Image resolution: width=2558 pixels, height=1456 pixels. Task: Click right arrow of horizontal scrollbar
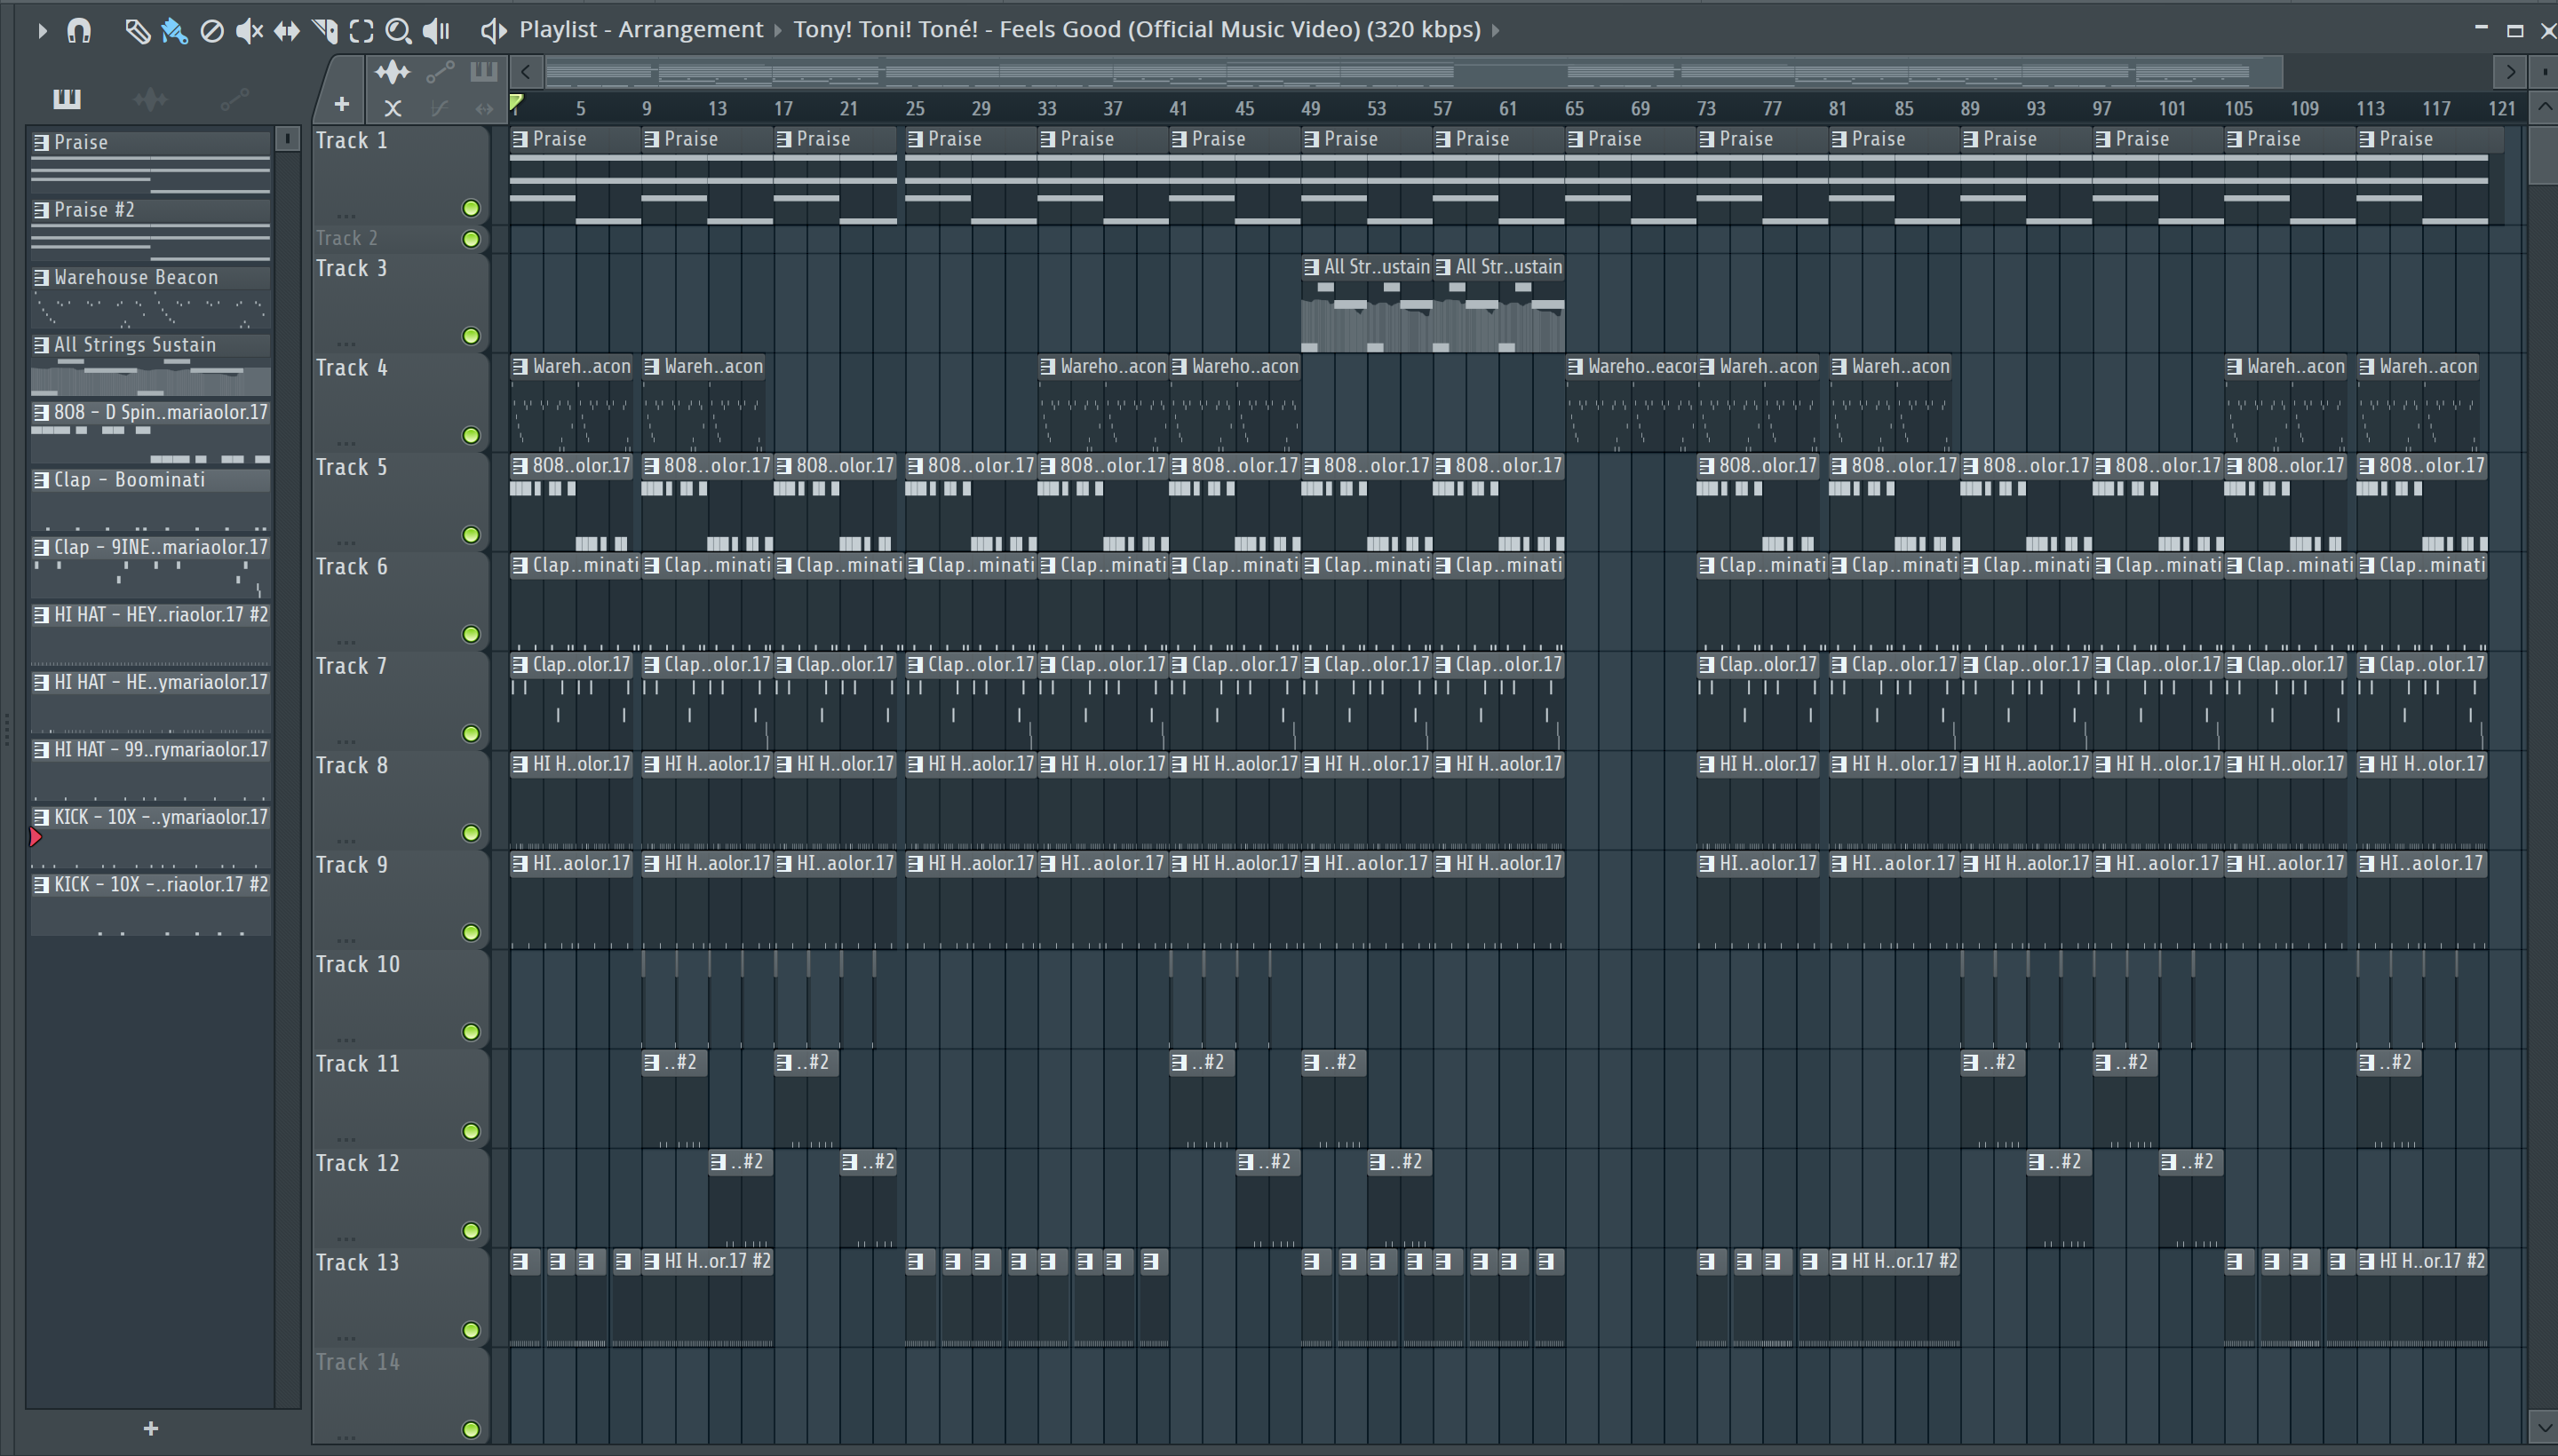[2509, 72]
